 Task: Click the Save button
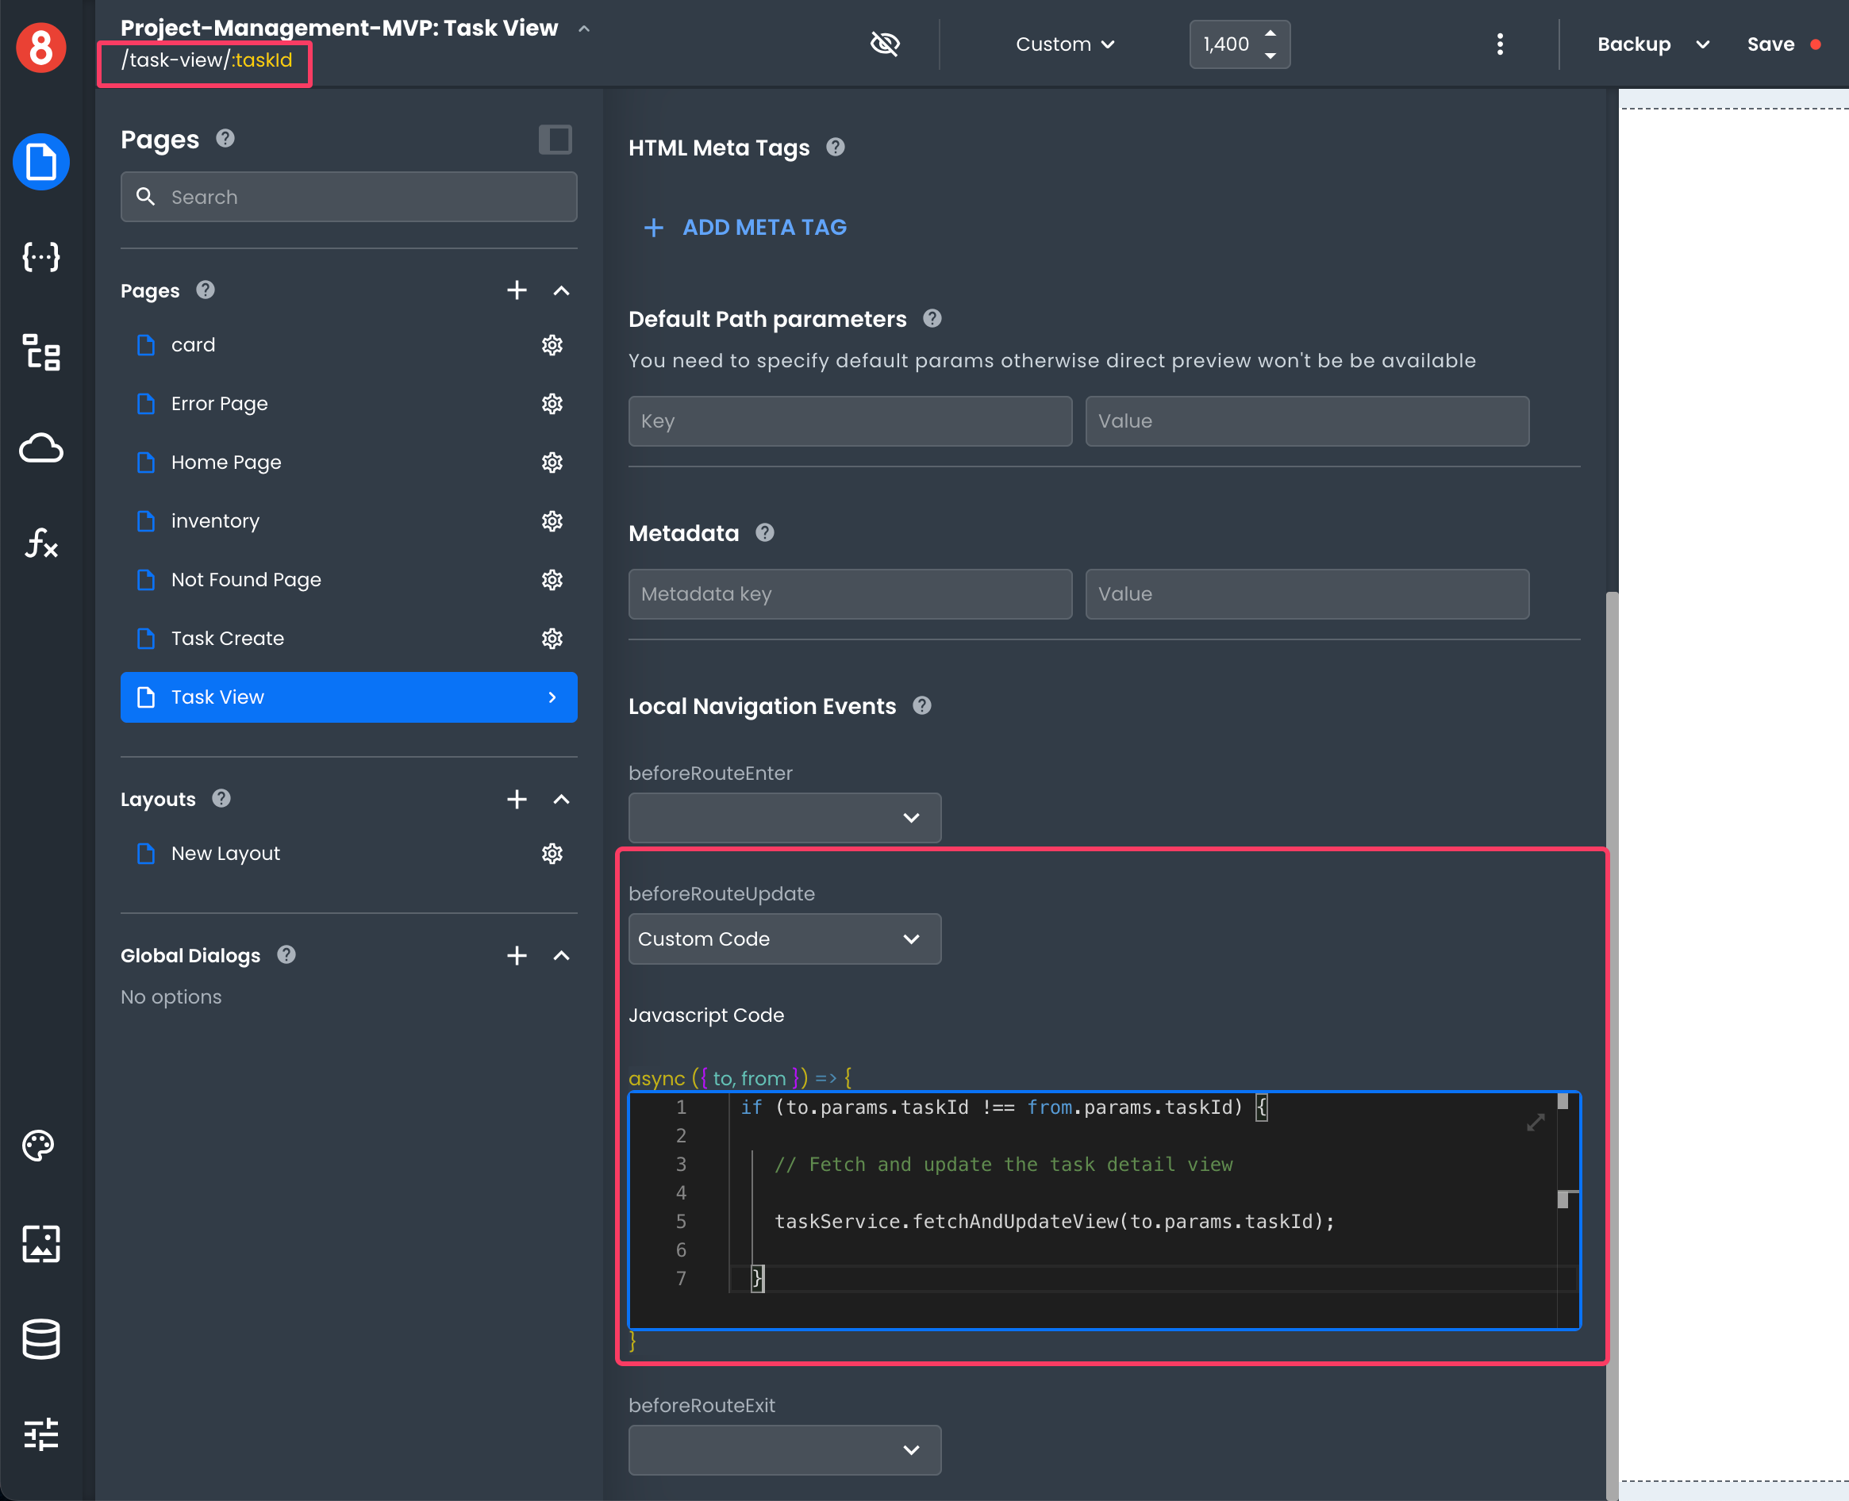tap(1770, 44)
